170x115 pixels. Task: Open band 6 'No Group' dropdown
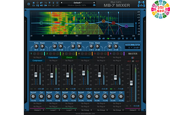(x=117, y=110)
